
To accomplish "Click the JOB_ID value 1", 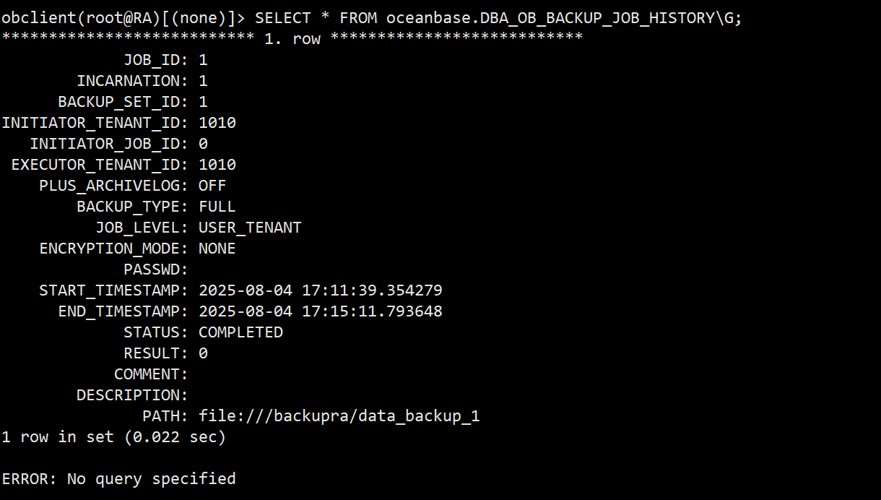I will pyautogui.click(x=203, y=60).
